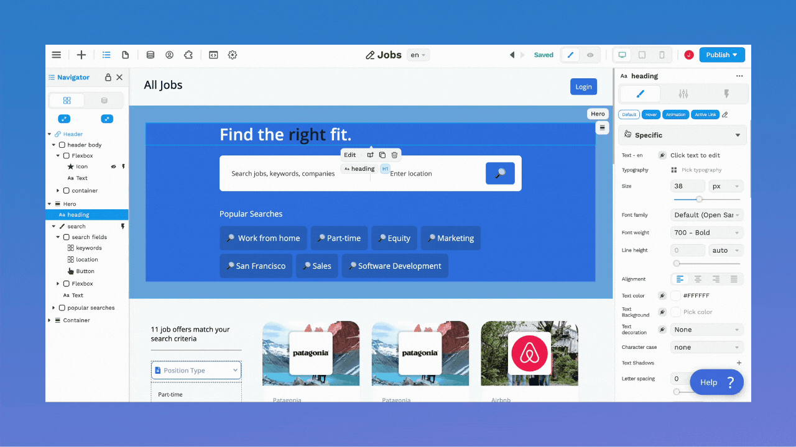Click the Hero section handle icon
Viewport: 796px width, 447px height.
point(602,128)
